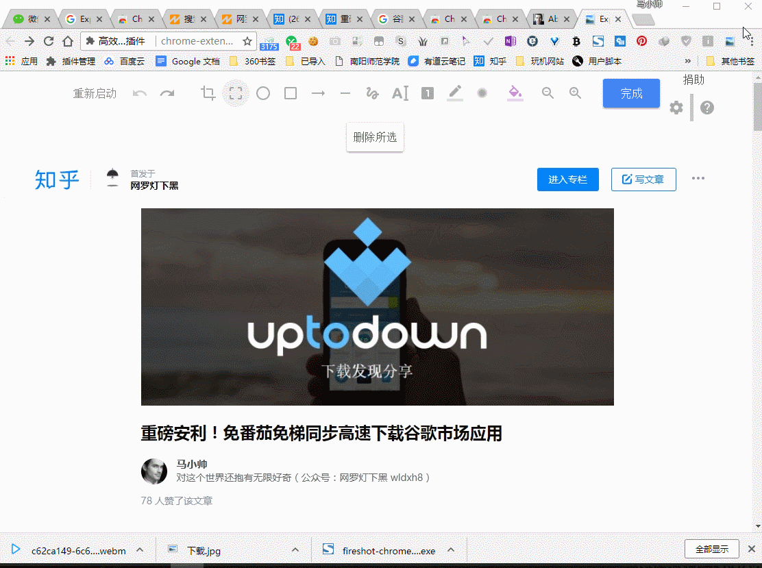
Task: Open the help question mark
Action: (707, 108)
